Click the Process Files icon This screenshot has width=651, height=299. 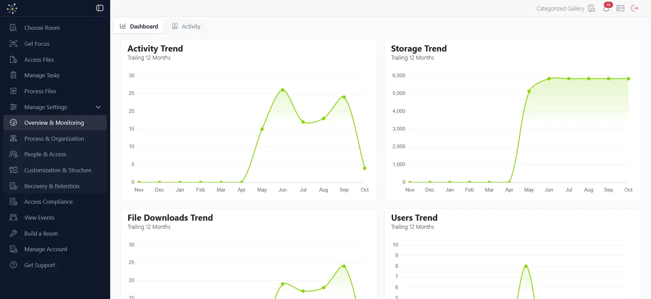13,91
